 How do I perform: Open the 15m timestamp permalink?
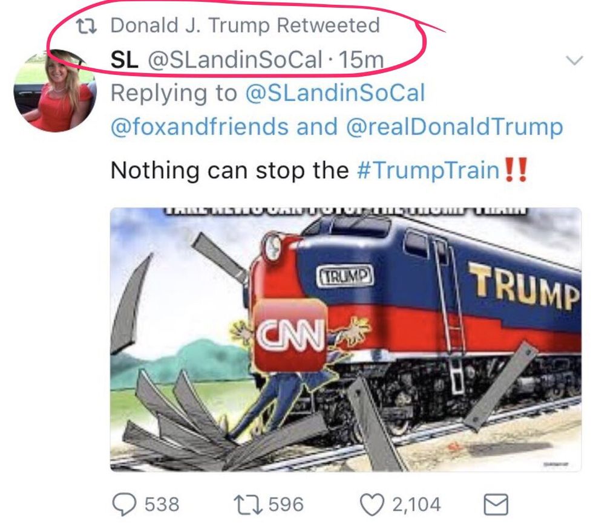pos(362,59)
